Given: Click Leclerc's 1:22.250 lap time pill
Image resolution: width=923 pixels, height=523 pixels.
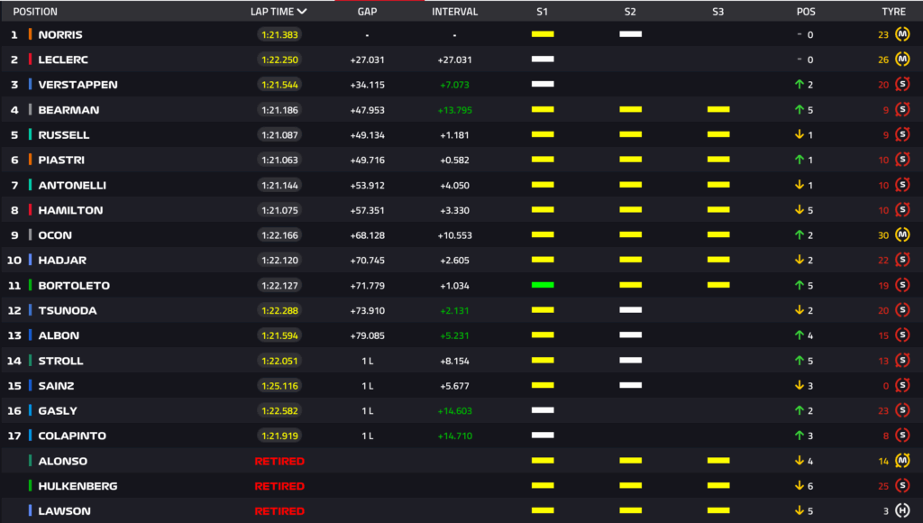Looking at the screenshot, I should pyautogui.click(x=279, y=60).
